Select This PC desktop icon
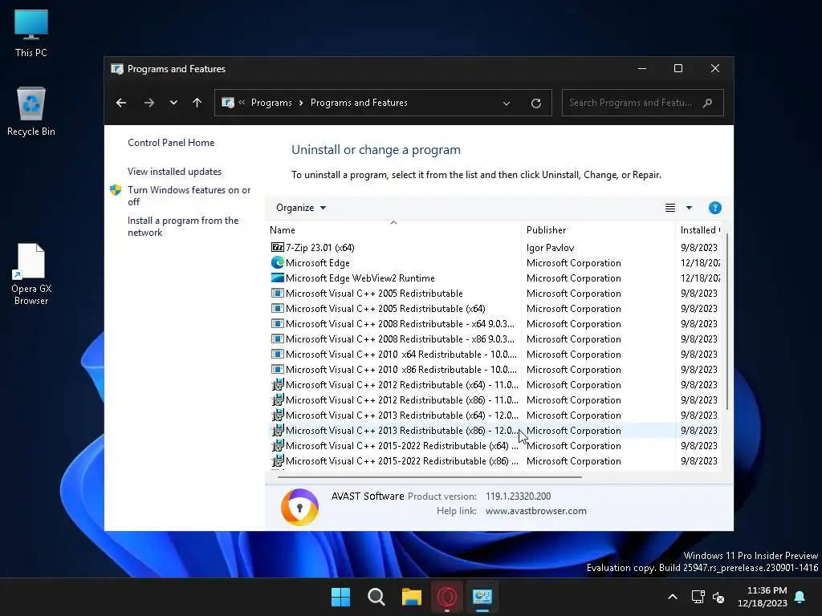Viewport: 822px width, 616px height. tap(31, 34)
